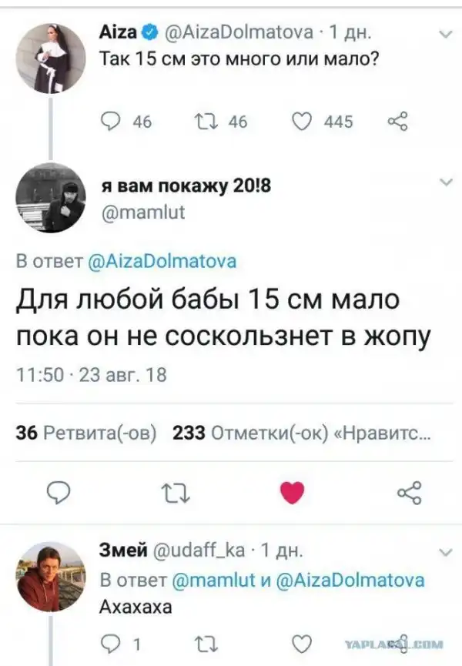The width and height of the screenshot is (462, 666).
Task: Retweet Aiza's tweet showing 46 retweets
Action: tap(206, 122)
